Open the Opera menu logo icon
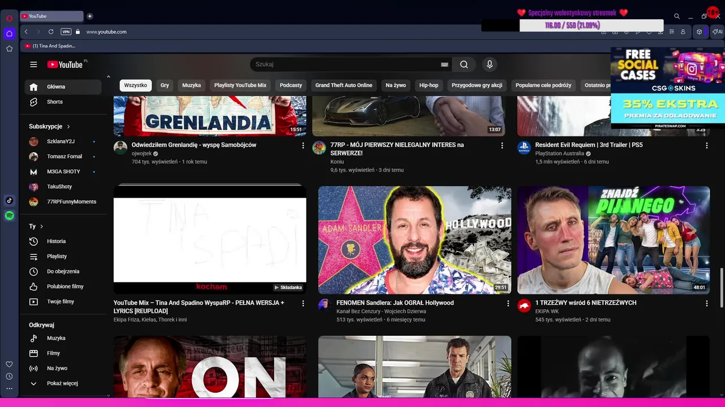This screenshot has height=407, width=725. (9, 18)
